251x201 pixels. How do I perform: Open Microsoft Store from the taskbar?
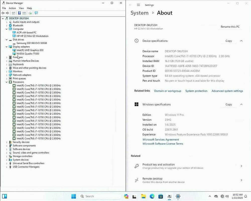(161, 196)
